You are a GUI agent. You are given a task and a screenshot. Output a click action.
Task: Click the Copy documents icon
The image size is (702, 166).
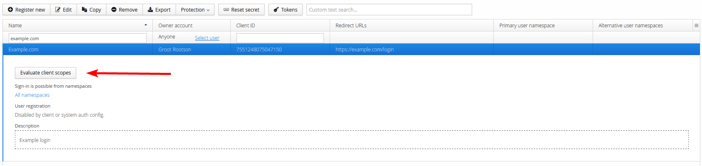[x=84, y=10]
